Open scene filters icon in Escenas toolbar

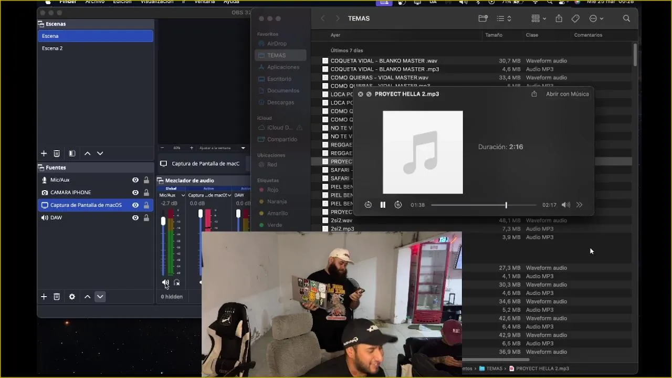click(72, 153)
